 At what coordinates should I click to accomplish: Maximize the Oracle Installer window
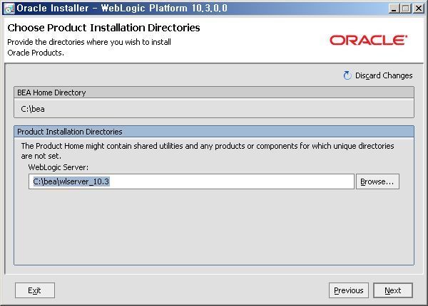coord(405,9)
